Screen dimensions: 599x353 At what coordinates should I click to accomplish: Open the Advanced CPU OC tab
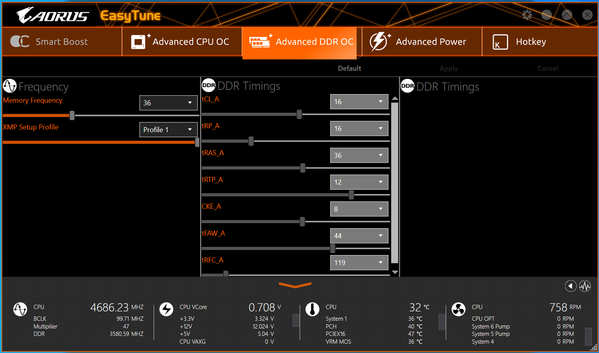182,42
